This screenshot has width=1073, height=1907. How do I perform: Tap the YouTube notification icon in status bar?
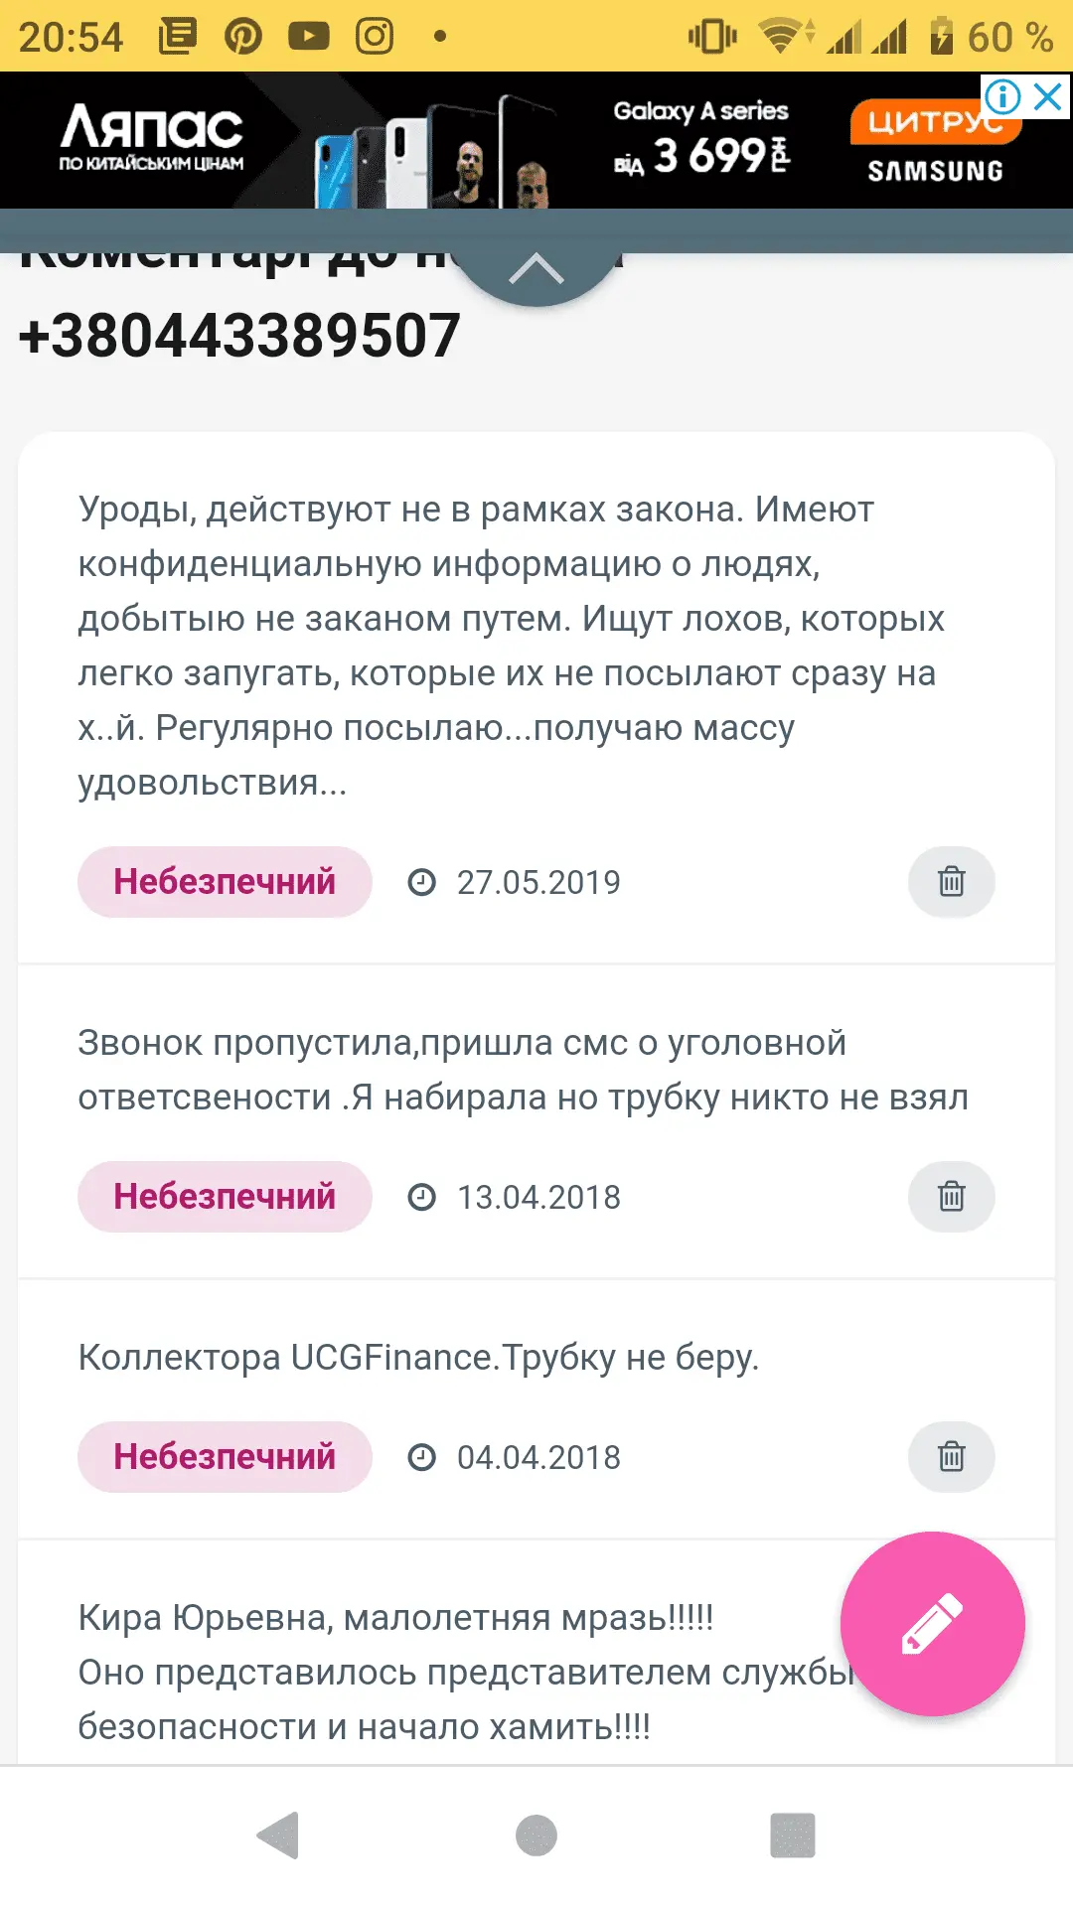click(309, 37)
